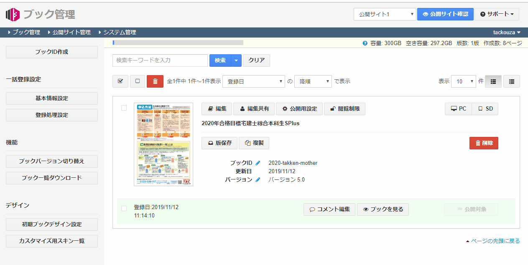Click the capacity help question mark icon

tap(365, 43)
